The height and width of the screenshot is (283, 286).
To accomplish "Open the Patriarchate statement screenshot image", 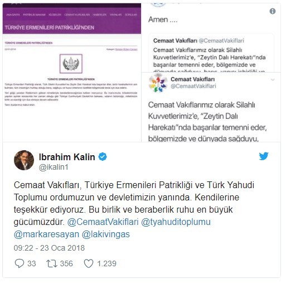I will coord(72,73).
